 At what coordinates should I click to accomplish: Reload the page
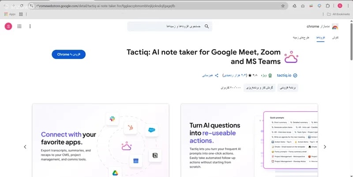pos(22,6)
